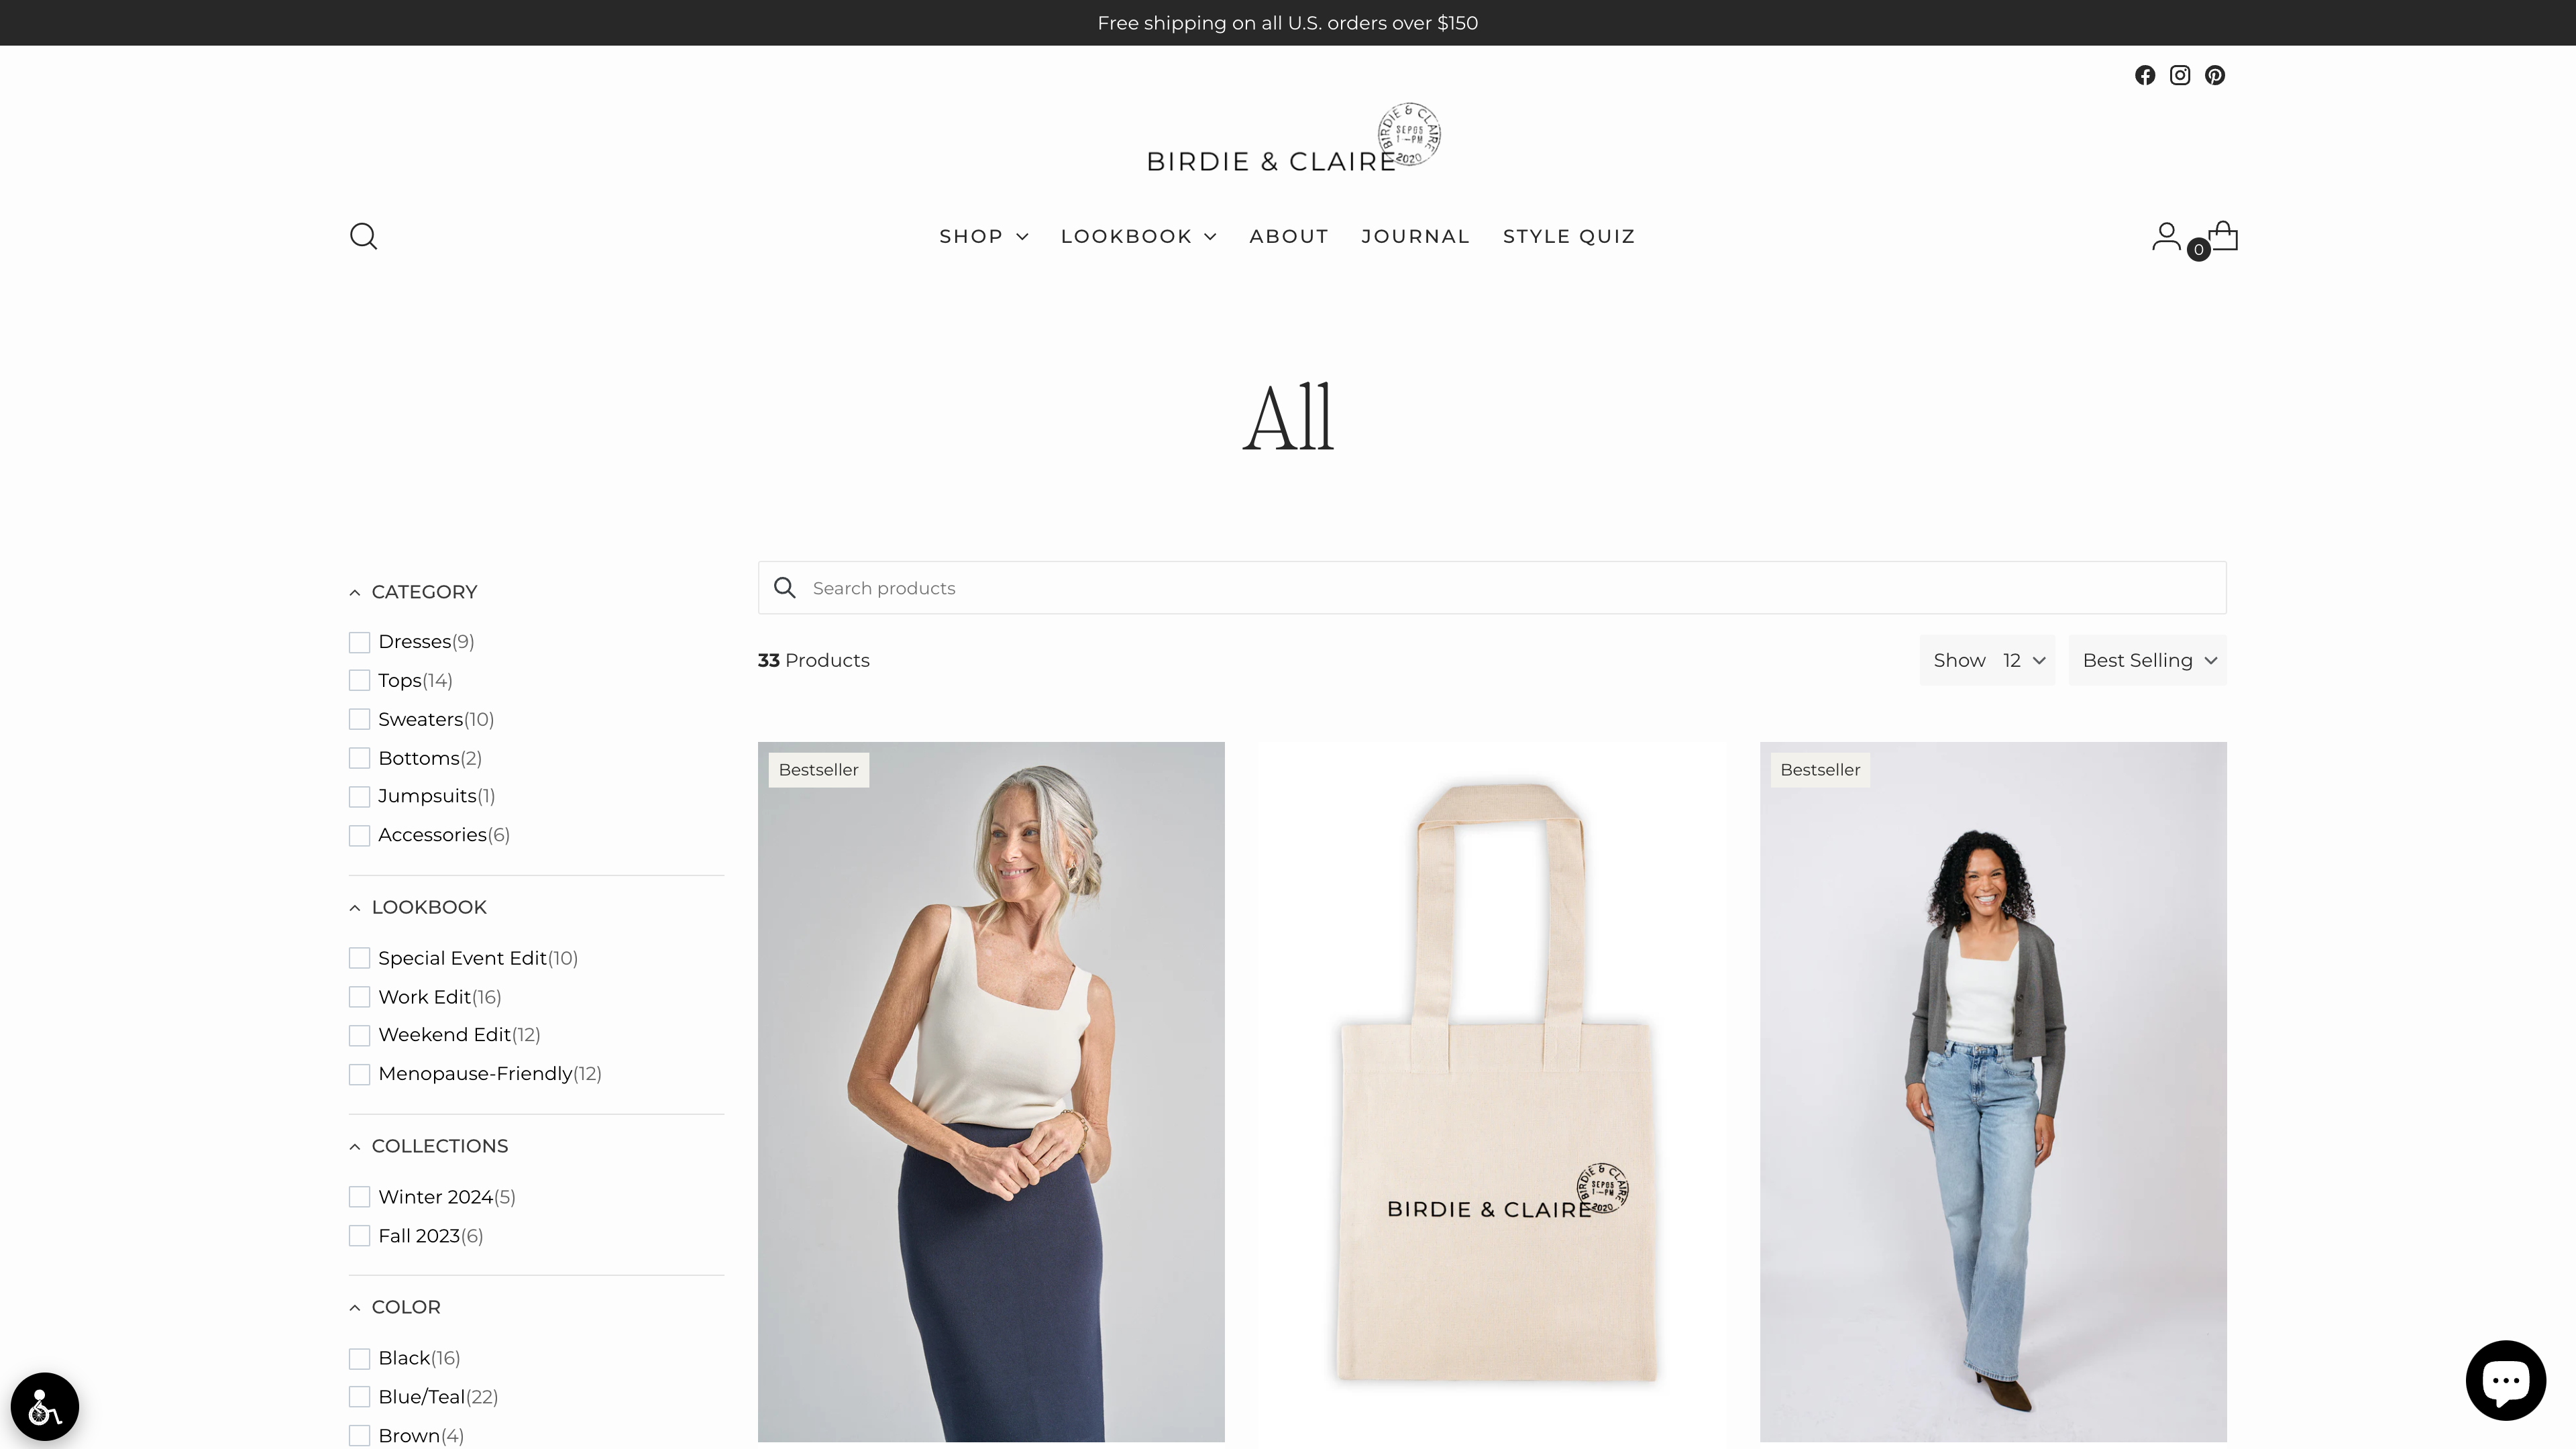This screenshot has height=1449, width=2576.
Task: Check the Dresses category filter
Action: tap(359, 642)
